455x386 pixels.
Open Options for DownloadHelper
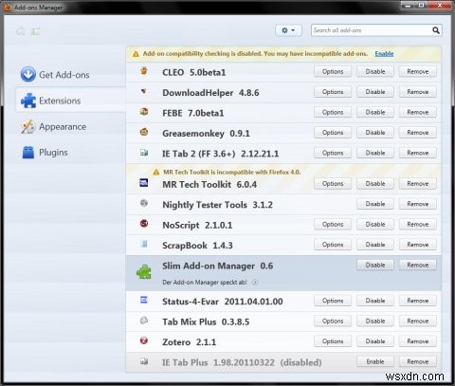click(333, 92)
